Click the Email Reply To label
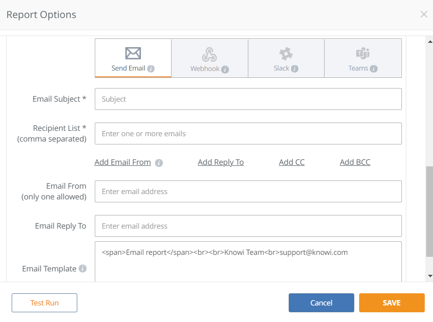433x322 pixels. pyautogui.click(x=60, y=226)
